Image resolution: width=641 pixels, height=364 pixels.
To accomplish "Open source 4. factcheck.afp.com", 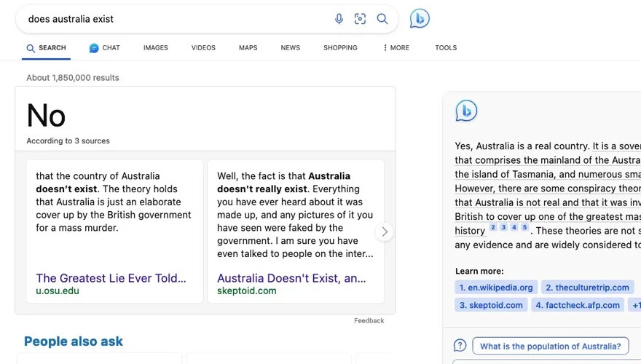I will (x=578, y=305).
